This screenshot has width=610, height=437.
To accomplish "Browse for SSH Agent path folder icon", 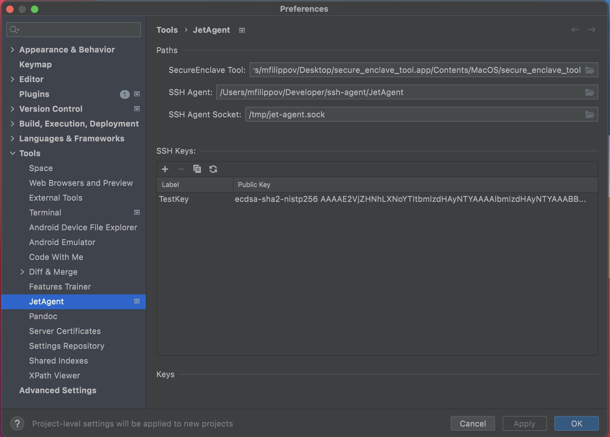I will [x=590, y=92].
